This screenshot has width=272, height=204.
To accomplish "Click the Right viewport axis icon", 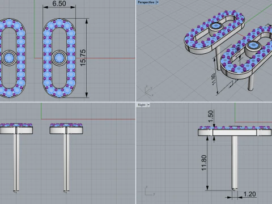I will tap(150, 191).
